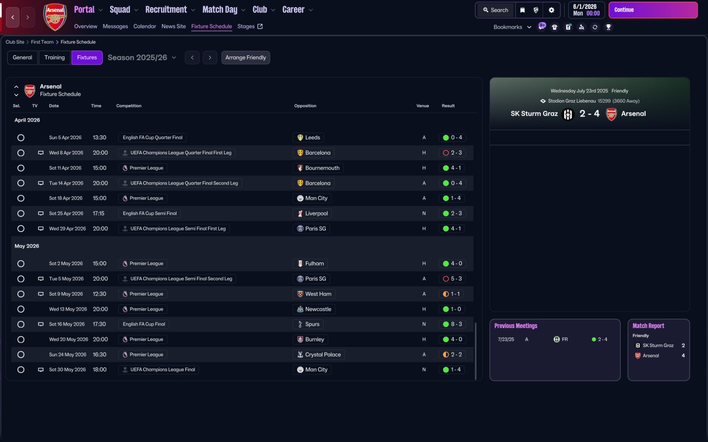The image size is (708, 442).
Task: Click the fixture list vertical scrollbar
Action: [x=476, y=351]
